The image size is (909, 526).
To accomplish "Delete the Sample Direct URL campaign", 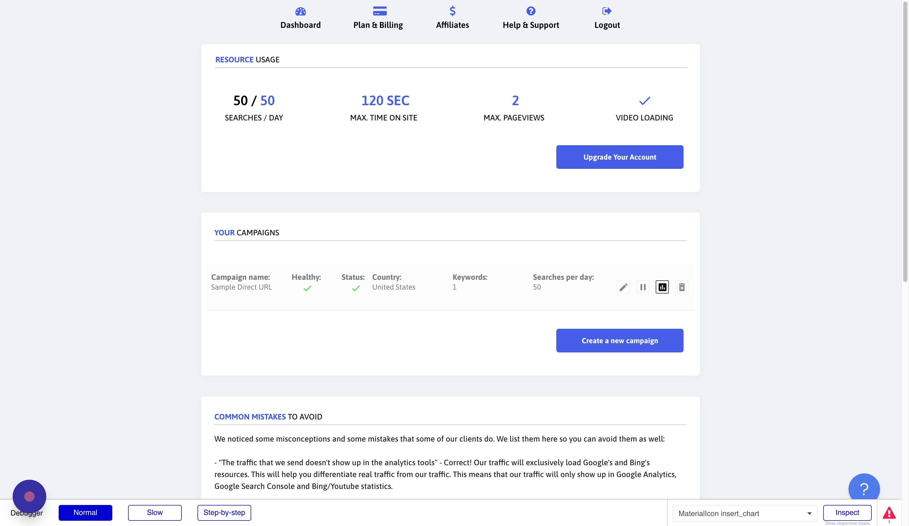I will pos(682,287).
